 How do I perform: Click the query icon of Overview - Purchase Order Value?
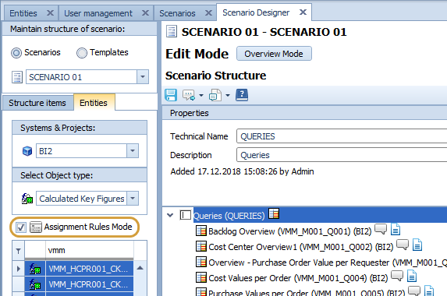[201, 262]
